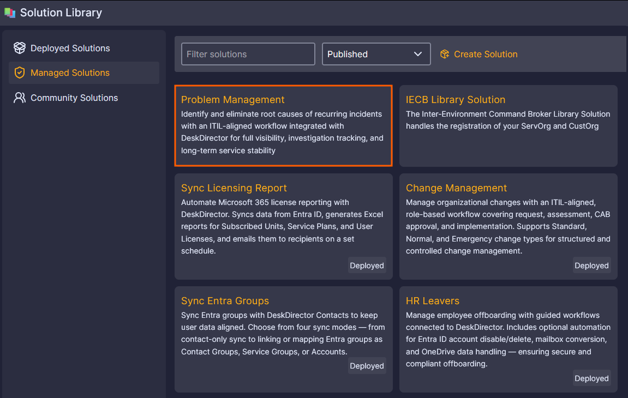This screenshot has width=628, height=398.
Task: Click the Community Solutions people icon
Action: pos(20,98)
